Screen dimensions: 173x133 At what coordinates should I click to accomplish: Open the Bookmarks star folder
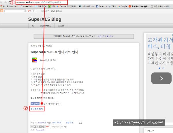pyautogui.click(x=12, y=6)
